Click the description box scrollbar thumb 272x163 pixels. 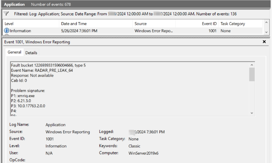(x=252, y=74)
